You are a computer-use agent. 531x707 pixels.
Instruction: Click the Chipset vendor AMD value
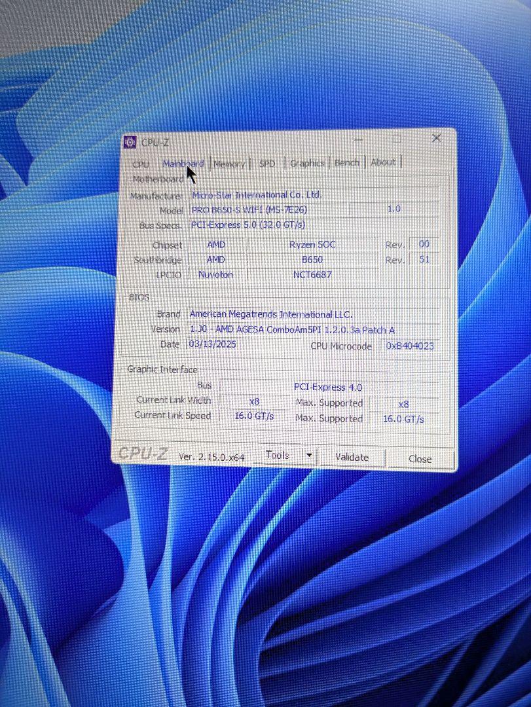[216, 244]
